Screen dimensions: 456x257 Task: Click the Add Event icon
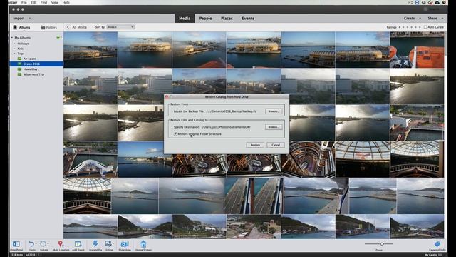pyautogui.click(x=78, y=244)
